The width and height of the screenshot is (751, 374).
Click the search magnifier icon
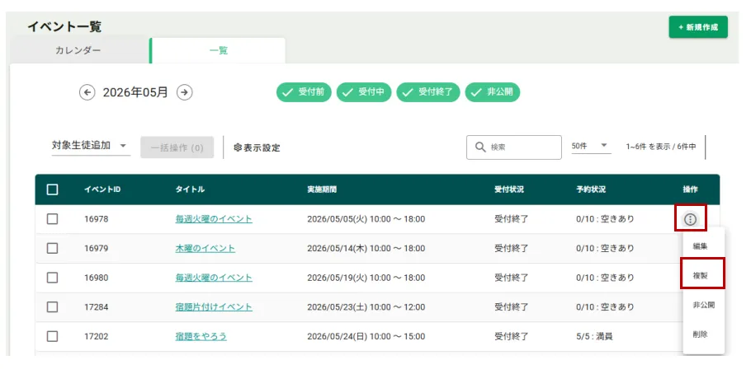click(480, 147)
